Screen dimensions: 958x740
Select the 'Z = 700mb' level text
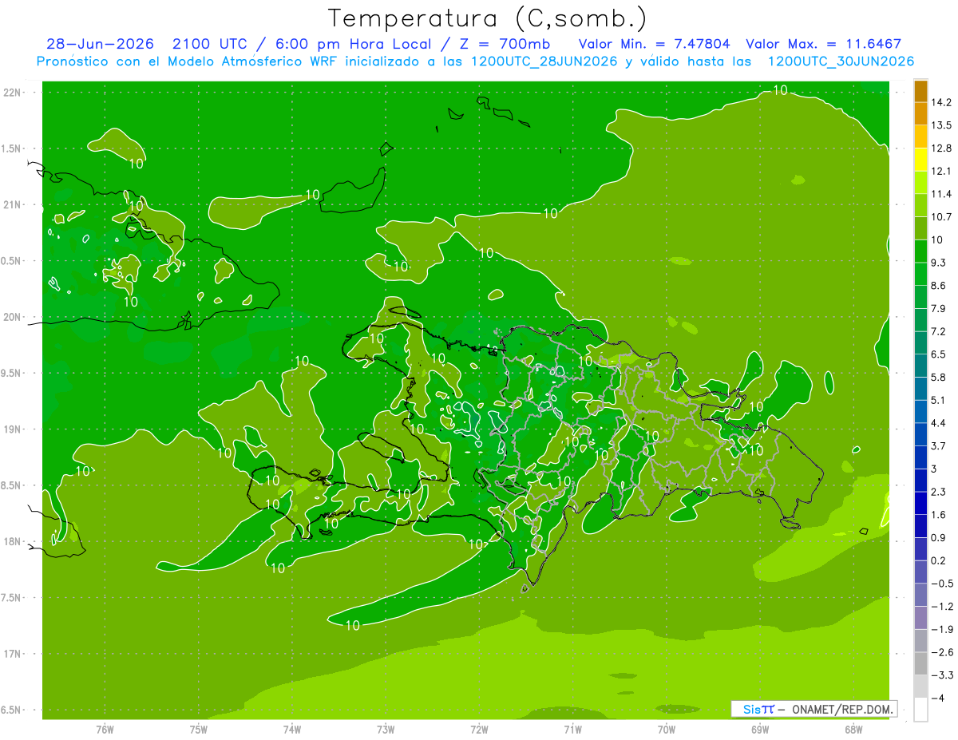pyautogui.click(x=503, y=44)
